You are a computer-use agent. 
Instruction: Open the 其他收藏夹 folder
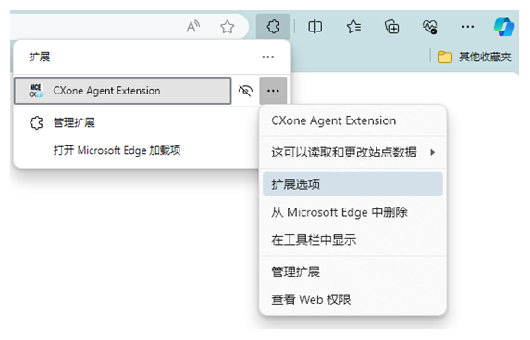[475, 57]
